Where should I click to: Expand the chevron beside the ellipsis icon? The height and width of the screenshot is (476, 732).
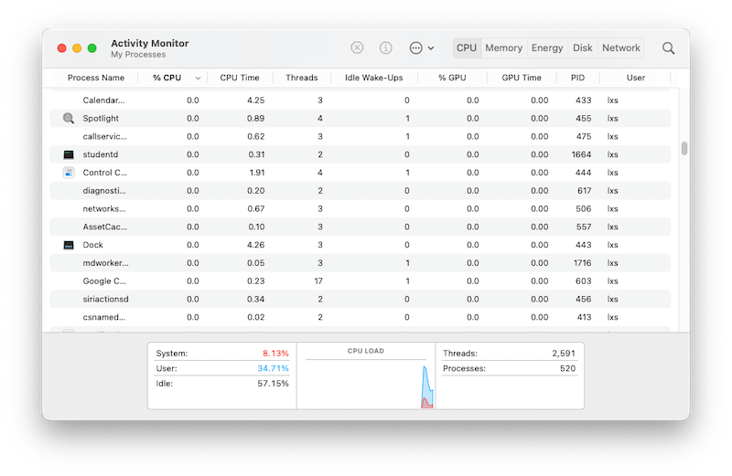431,48
